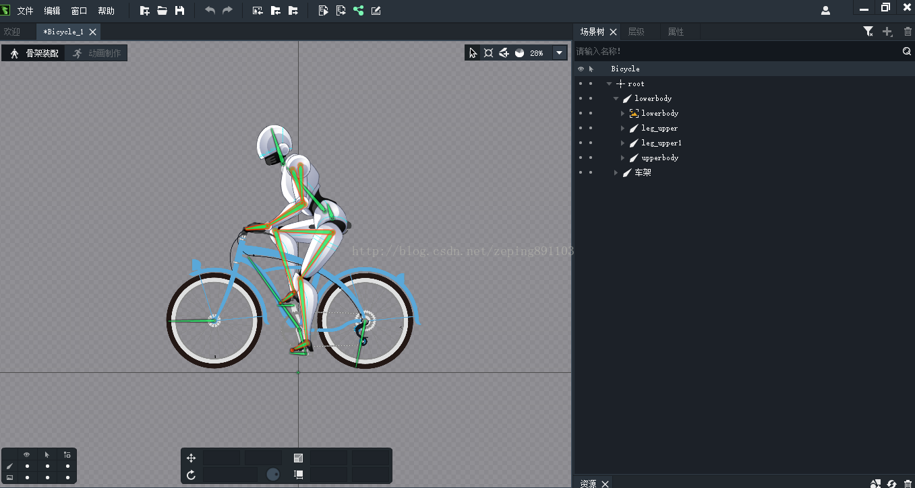Toggle visibility dot for leg_upper row
Image resolution: width=915 pixels, height=488 pixels.
click(581, 128)
